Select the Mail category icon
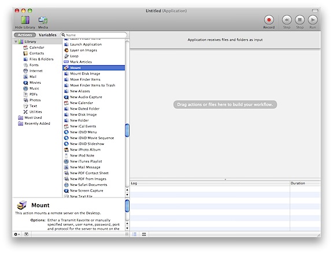 click(x=25, y=77)
